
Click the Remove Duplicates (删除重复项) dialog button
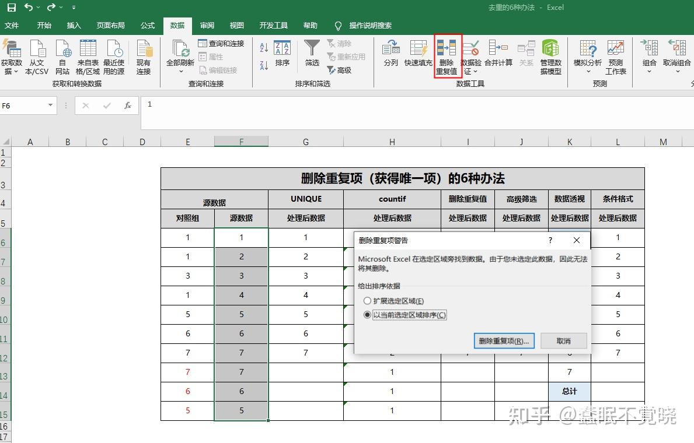(504, 341)
